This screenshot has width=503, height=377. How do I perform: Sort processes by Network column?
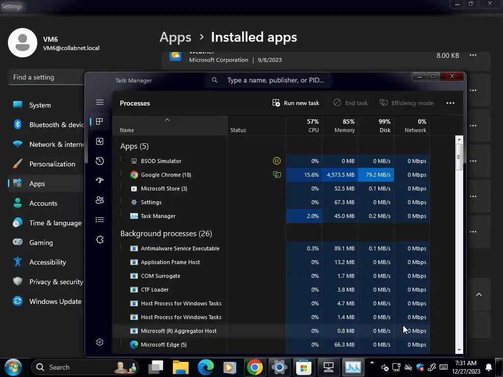412,126
